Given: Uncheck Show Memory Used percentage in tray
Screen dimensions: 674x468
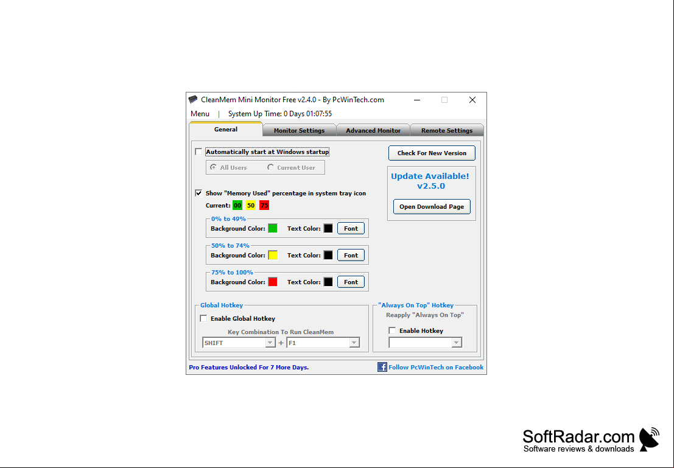Looking at the screenshot, I should click(x=198, y=193).
